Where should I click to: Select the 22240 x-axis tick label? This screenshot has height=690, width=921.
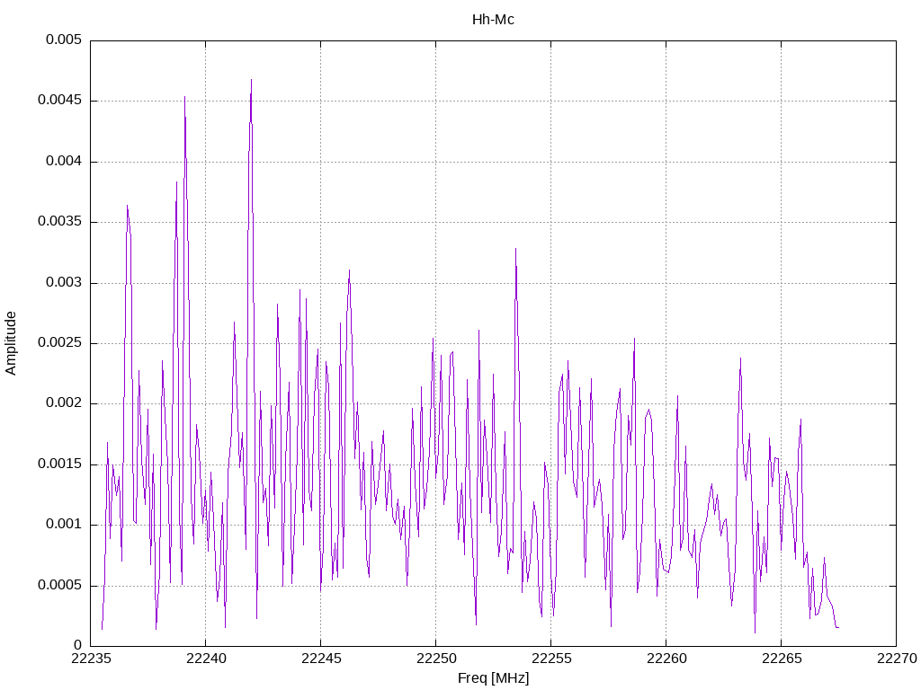click(x=205, y=659)
